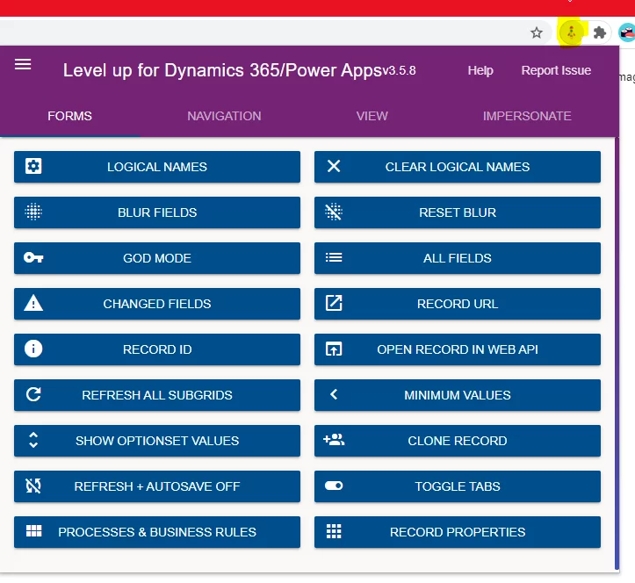Viewport: 635px width, 583px height.
Task: Show Logical Names on the form
Action: click(x=157, y=167)
